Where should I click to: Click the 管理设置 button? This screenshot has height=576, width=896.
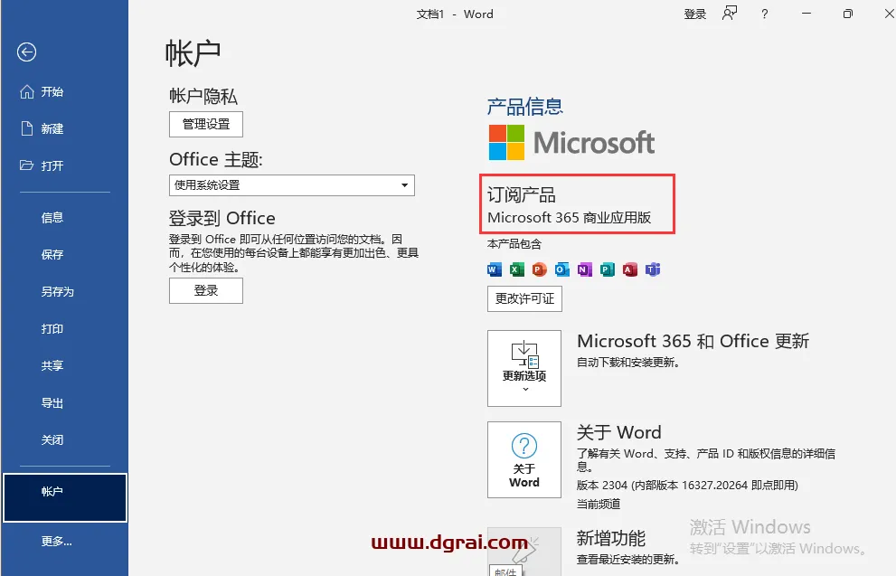[206, 124]
